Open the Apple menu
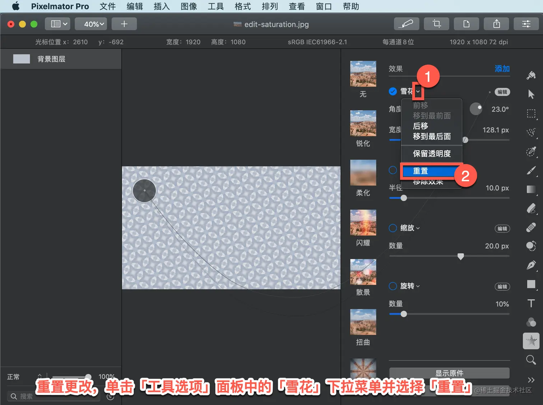The height and width of the screenshot is (405, 543). pyautogui.click(x=16, y=6)
